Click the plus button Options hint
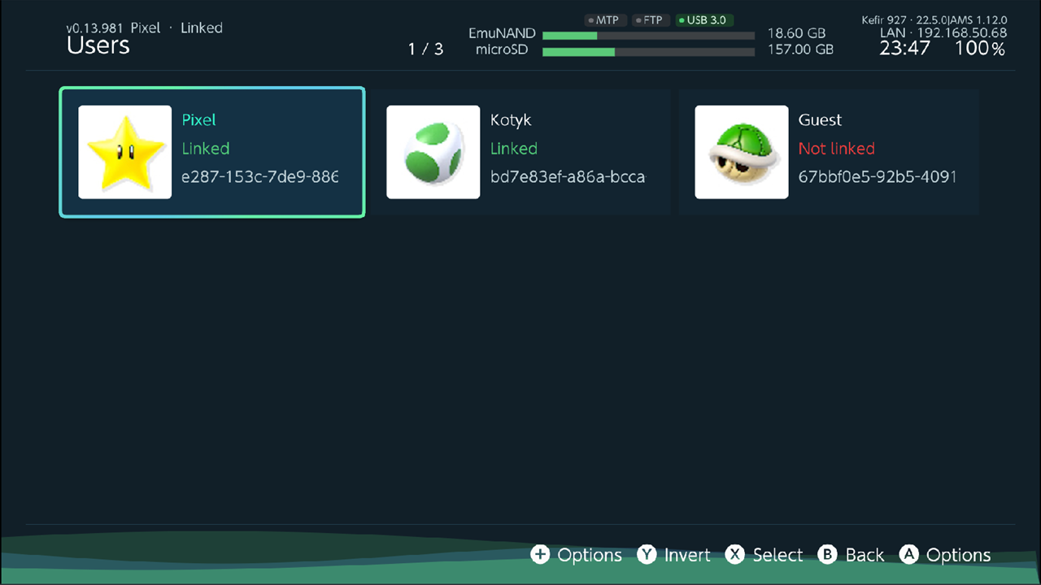Screen dimensions: 1041x585 coord(576,555)
